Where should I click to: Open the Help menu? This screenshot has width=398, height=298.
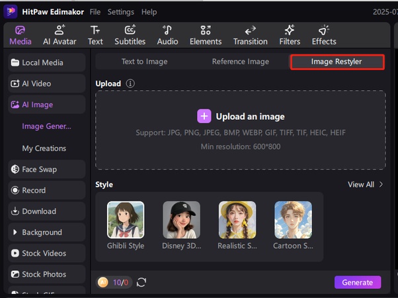(149, 12)
